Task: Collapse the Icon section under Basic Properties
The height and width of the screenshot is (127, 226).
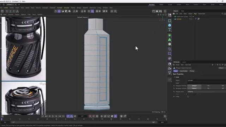Action: pos(174,77)
